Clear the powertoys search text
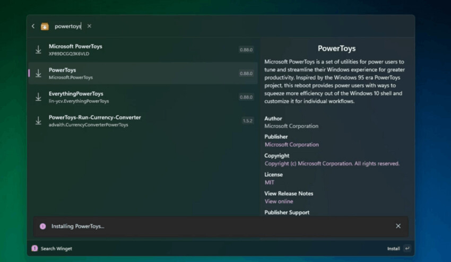451x262 pixels. coord(89,26)
